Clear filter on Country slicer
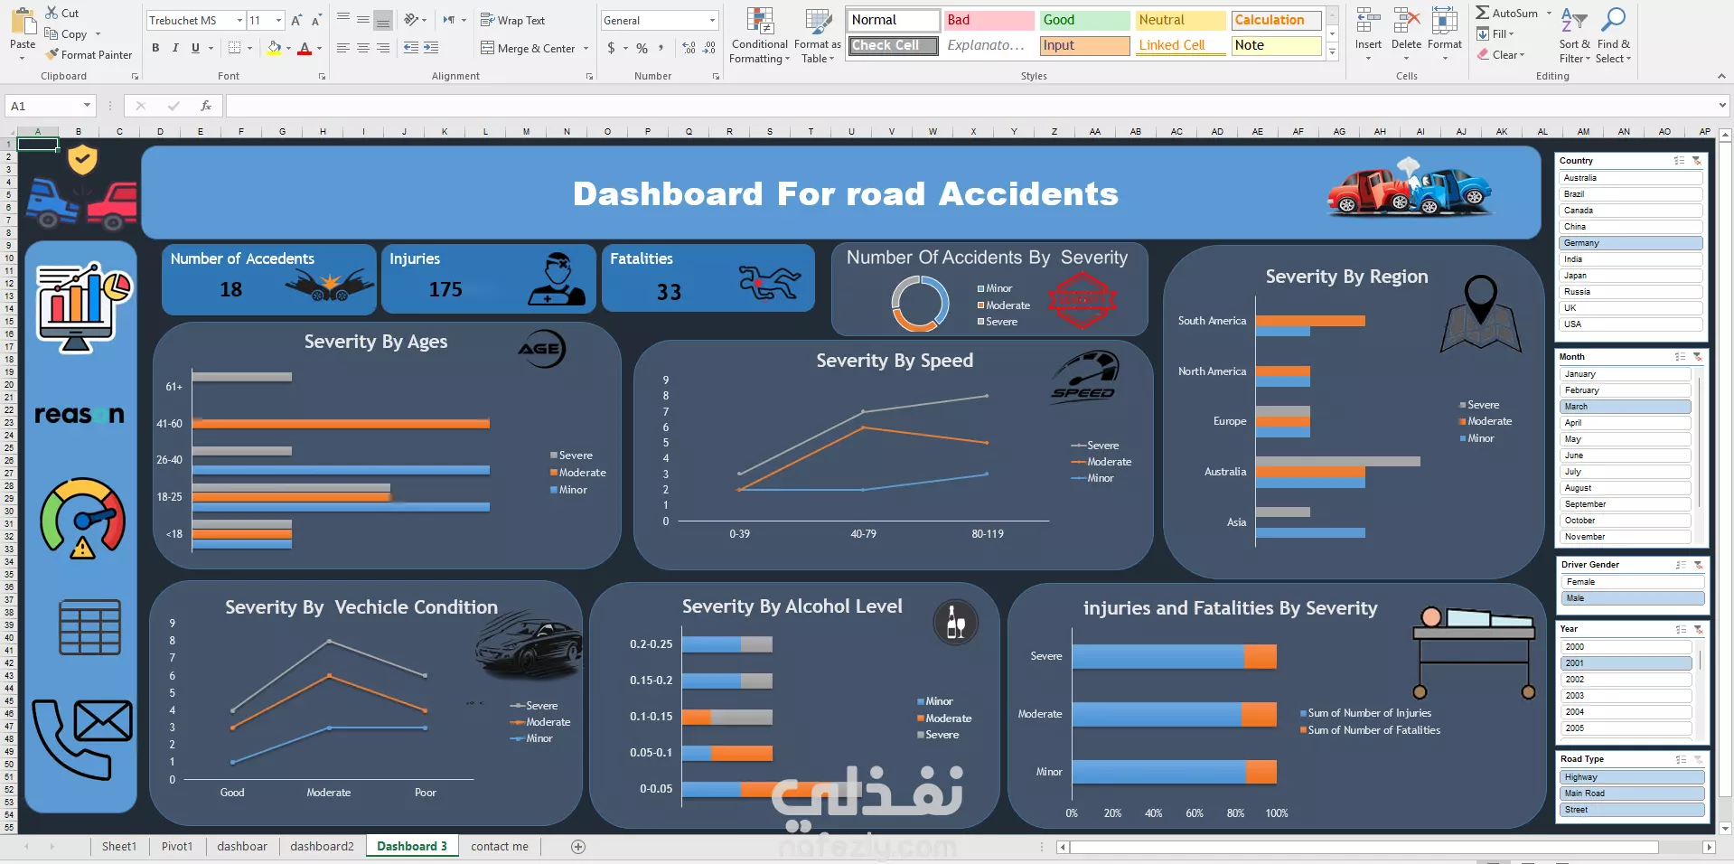This screenshot has height=864, width=1734. coord(1696,161)
